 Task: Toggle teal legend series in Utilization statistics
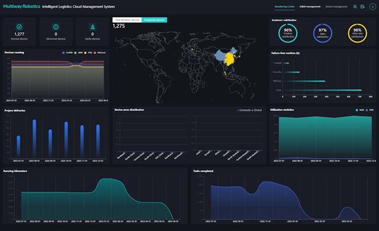tap(359, 110)
